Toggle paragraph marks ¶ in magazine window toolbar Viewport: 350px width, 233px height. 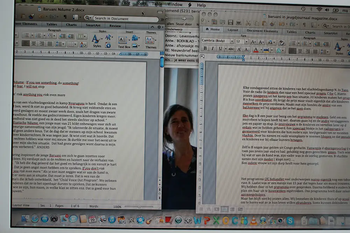click(304, 24)
